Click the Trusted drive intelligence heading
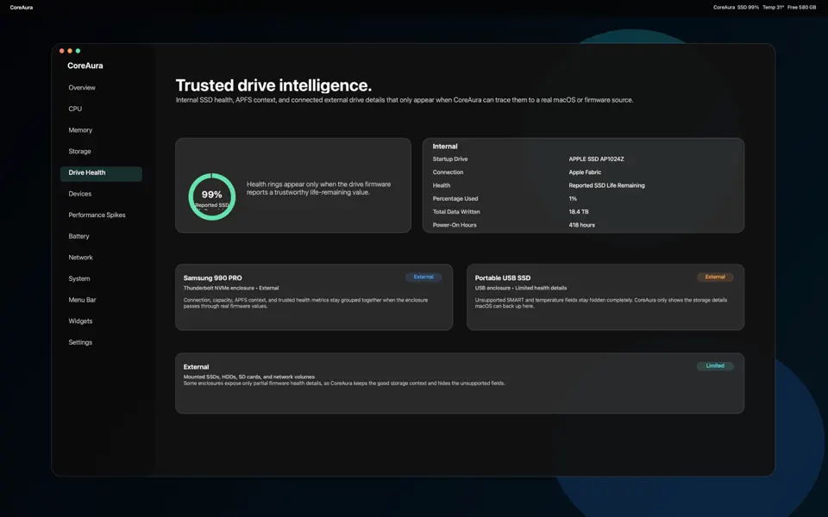 tap(273, 85)
